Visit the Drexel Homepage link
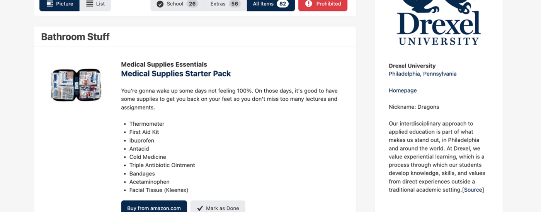 (403, 91)
